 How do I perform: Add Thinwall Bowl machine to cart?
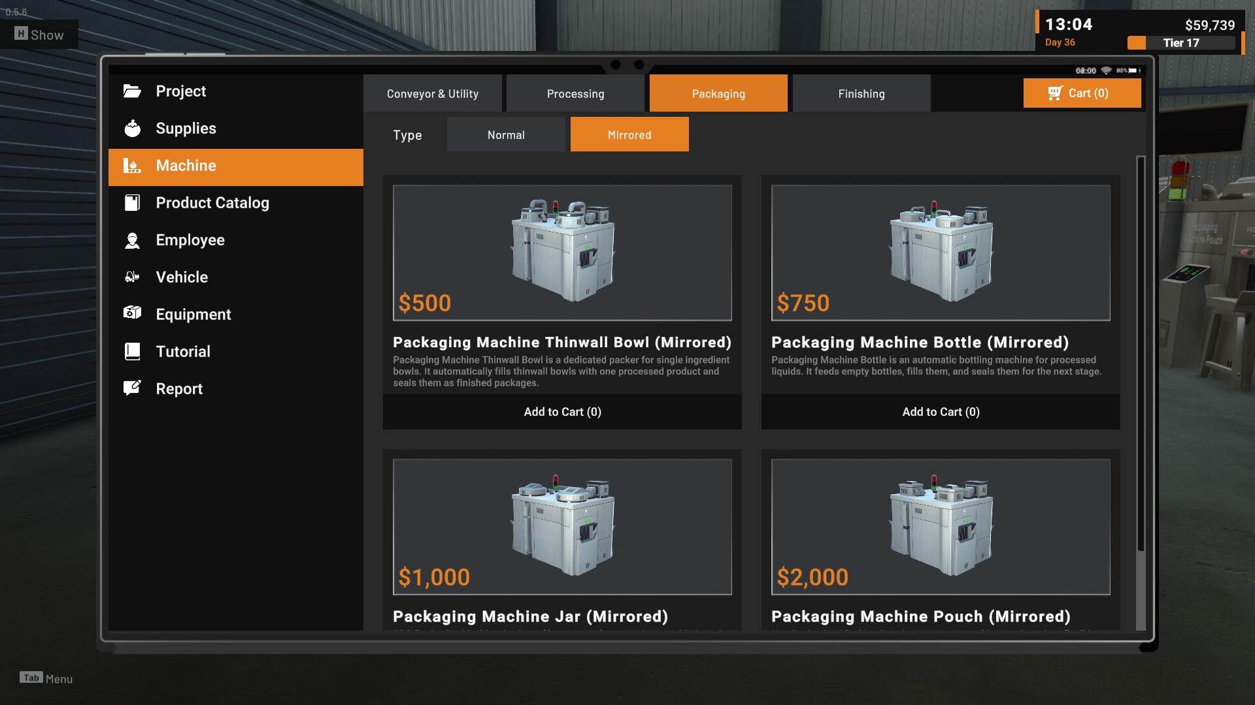click(562, 412)
